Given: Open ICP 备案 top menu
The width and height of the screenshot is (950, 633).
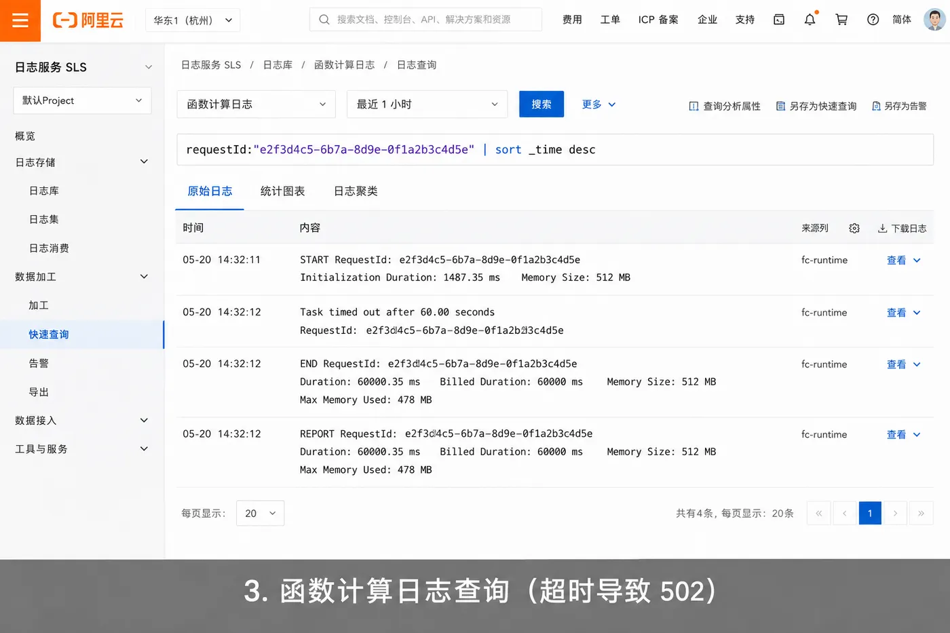Looking at the screenshot, I should click(x=658, y=20).
